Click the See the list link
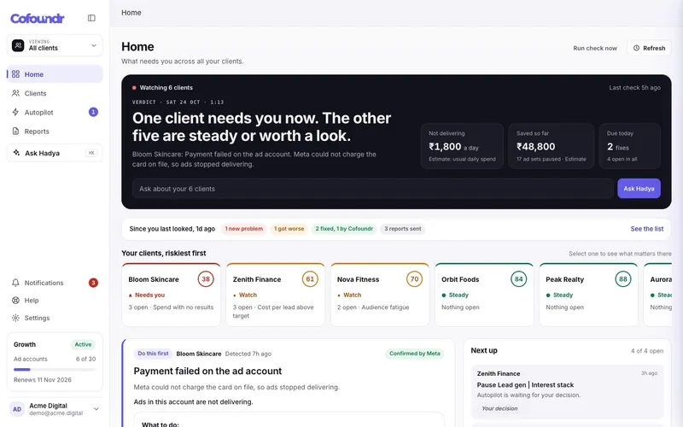Viewport: 683px width, 427px height. [x=647, y=229]
